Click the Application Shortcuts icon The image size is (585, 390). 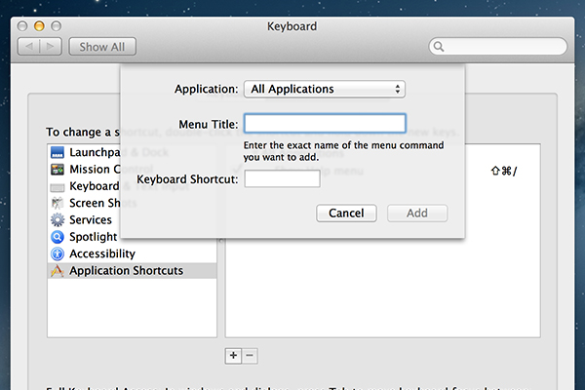(x=58, y=271)
